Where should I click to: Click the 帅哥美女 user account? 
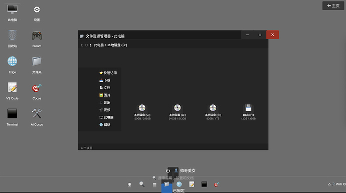(185, 170)
